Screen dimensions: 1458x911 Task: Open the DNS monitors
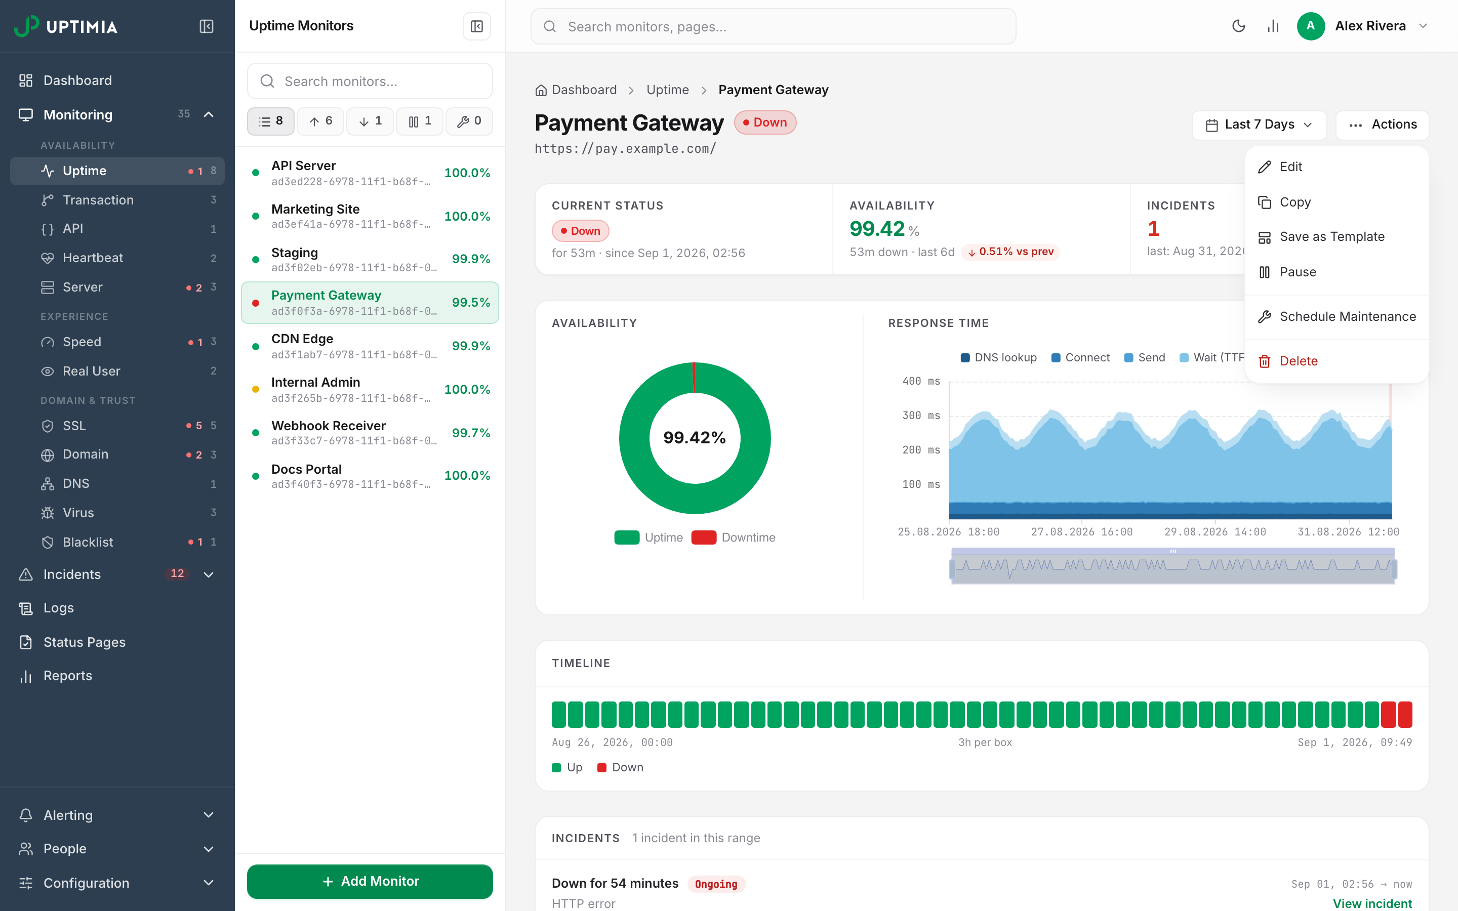(x=117, y=484)
